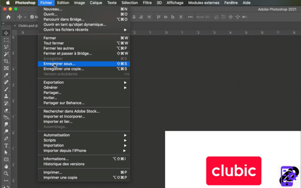
Task: Toggle the auto-select checkbox in options bar
Action: tap(32, 17)
